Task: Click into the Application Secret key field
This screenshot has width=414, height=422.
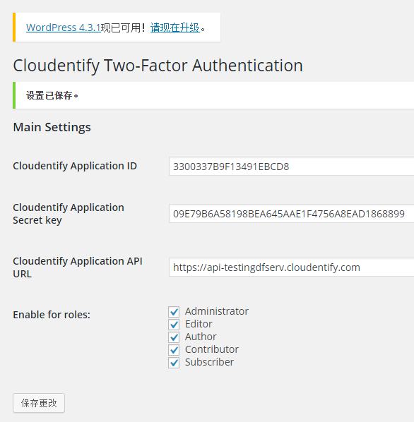Action: point(292,214)
